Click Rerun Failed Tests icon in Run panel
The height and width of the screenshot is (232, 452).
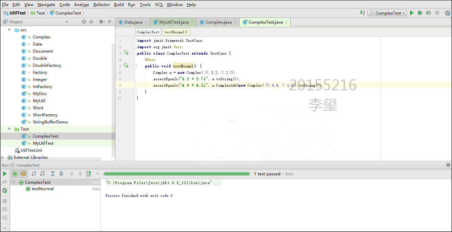(x=5, y=182)
